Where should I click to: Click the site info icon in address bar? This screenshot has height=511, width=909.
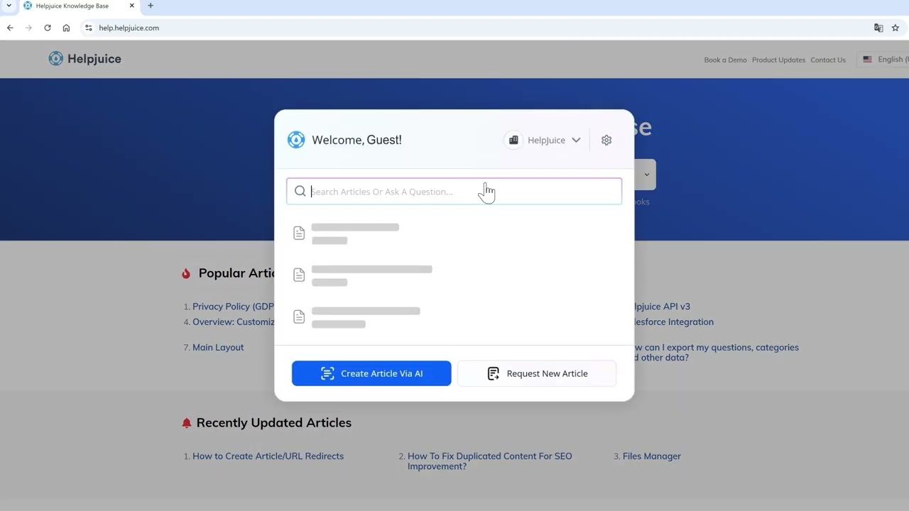pos(88,28)
